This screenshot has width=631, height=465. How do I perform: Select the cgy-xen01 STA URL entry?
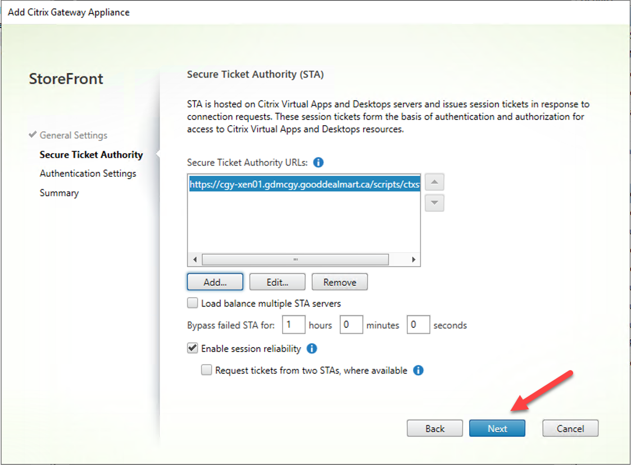[305, 184]
